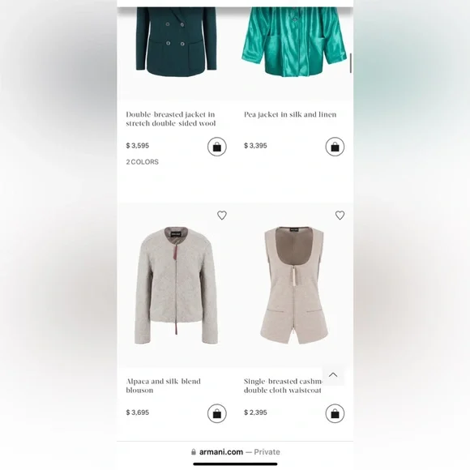Open the Double-breasted jacket product title
470x470 pixels.
[170, 118]
